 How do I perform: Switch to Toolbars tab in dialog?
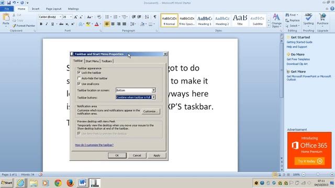click(107, 61)
